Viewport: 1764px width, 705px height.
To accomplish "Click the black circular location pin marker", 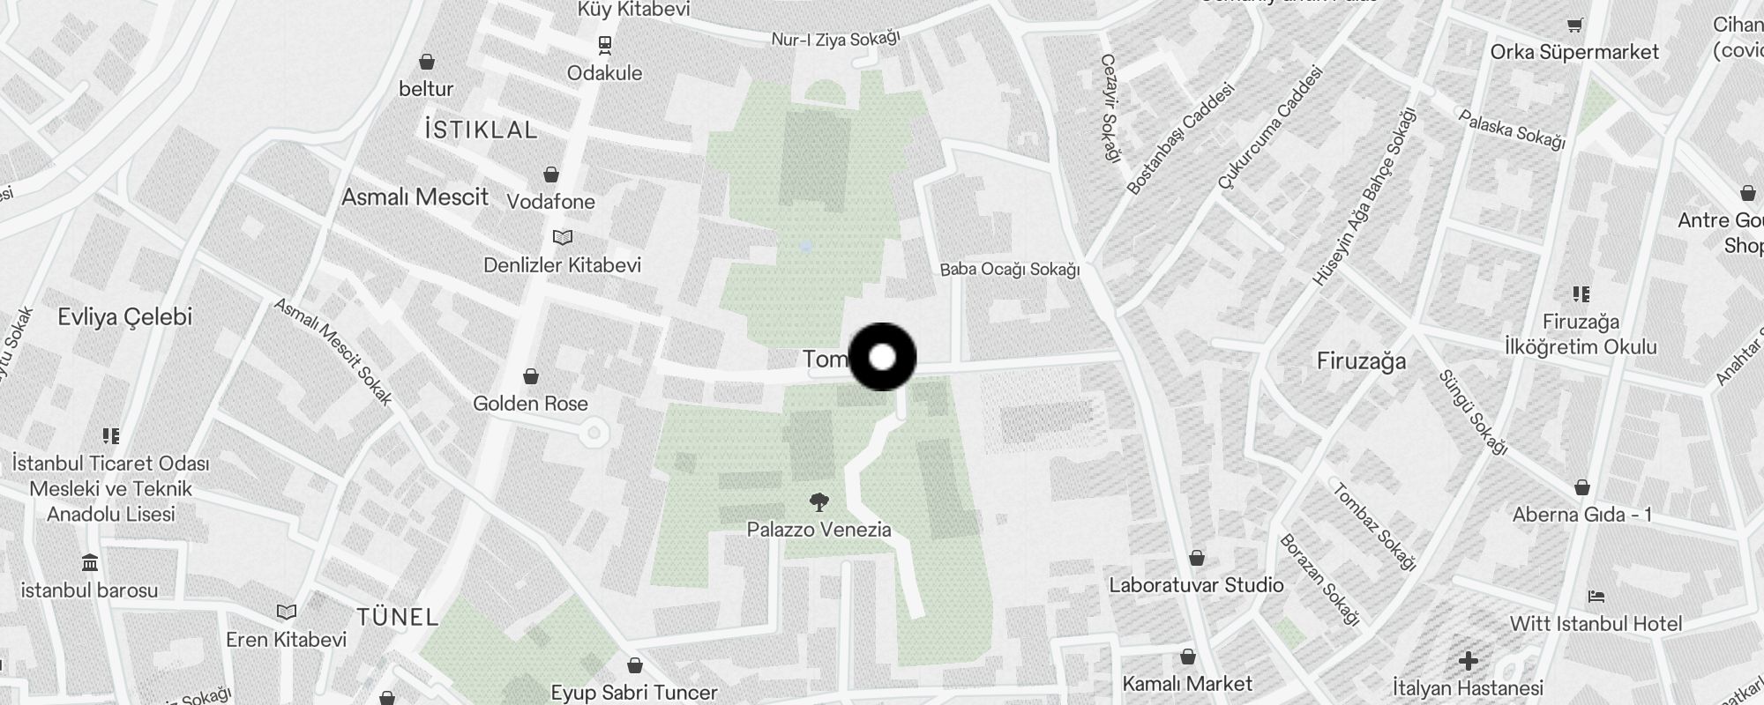I will (883, 357).
